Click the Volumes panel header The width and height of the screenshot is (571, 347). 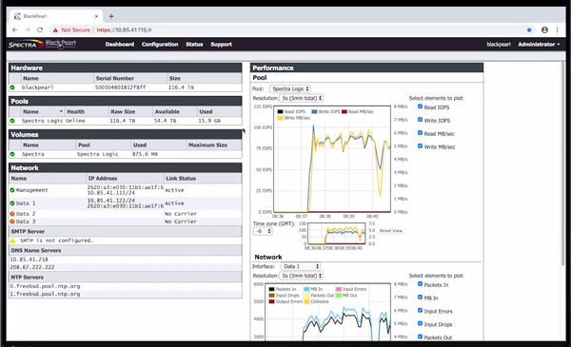(126, 135)
